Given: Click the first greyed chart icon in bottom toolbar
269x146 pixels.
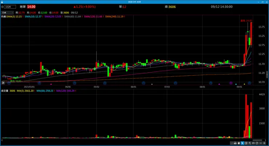Looking at the screenshot, I should (232, 143).
